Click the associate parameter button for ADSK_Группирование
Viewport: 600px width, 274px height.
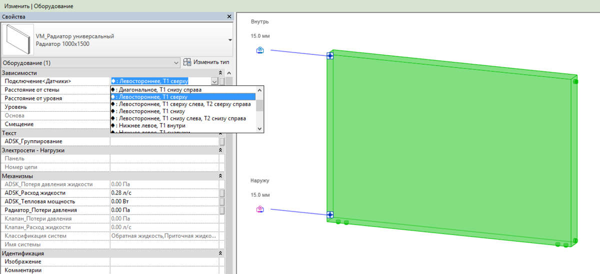point(222,142)
